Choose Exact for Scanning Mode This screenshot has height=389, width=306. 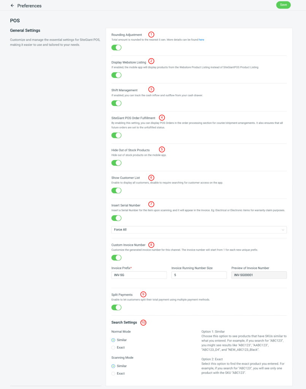pyautogui.click(x=113, y=373)
